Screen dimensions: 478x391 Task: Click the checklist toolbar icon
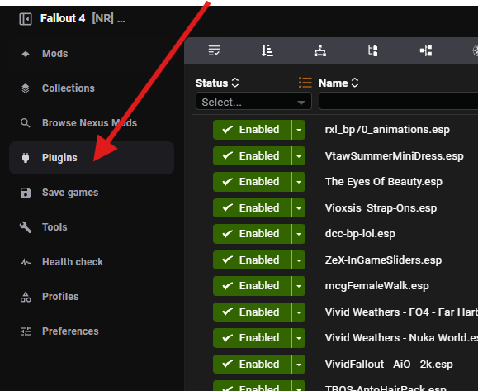click(215, 50)
